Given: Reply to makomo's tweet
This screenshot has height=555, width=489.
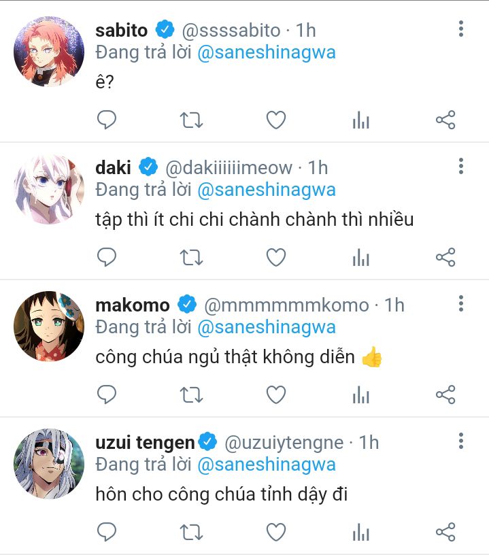Looking at the screenshot, I should click(x=107, y=394).
